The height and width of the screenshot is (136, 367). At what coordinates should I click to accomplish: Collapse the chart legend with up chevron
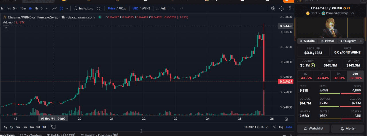coord(6,28)
